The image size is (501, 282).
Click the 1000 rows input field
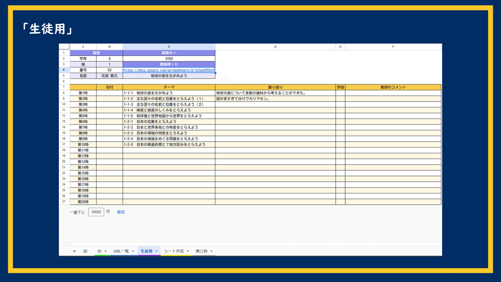(96, 212)
